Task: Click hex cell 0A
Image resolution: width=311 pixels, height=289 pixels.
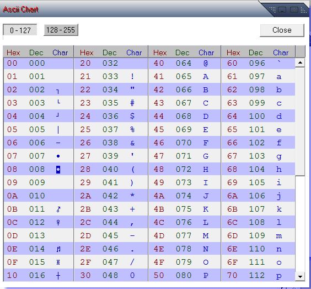Action: [12, 196]
